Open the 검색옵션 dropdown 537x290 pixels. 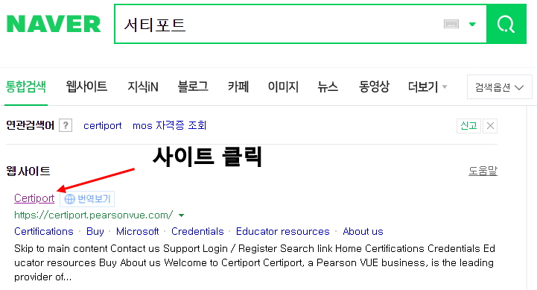coord(499,87)
